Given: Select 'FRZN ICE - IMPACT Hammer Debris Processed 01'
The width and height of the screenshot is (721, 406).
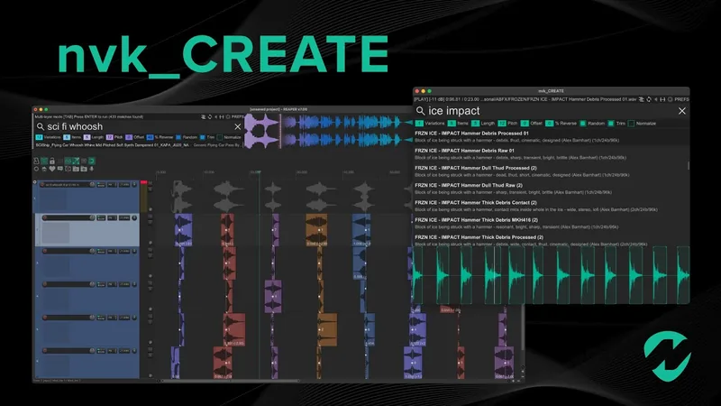Looking at the screenshot, I should (x=550, y=137).
